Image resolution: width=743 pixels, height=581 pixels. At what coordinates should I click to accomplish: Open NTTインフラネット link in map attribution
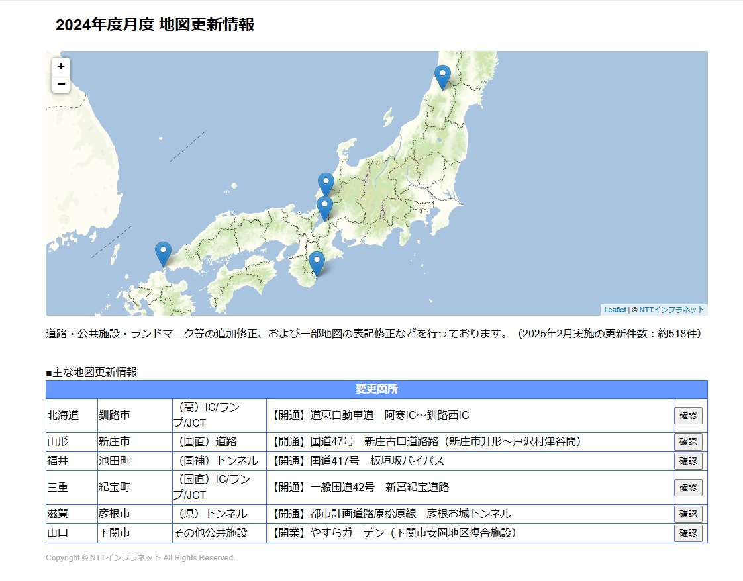(x=671, y=310)
